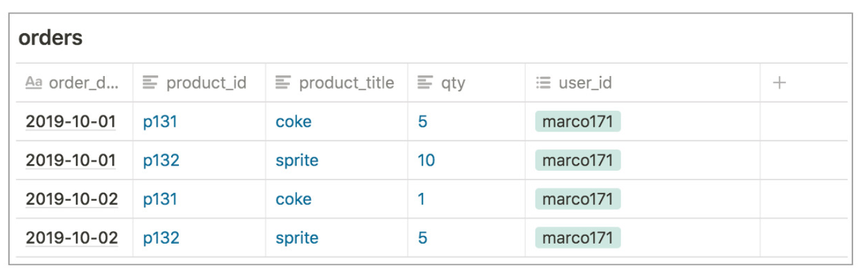Click the marco171 tag in the last row
This screenshot has width=862, height=276.
point(578,238)
